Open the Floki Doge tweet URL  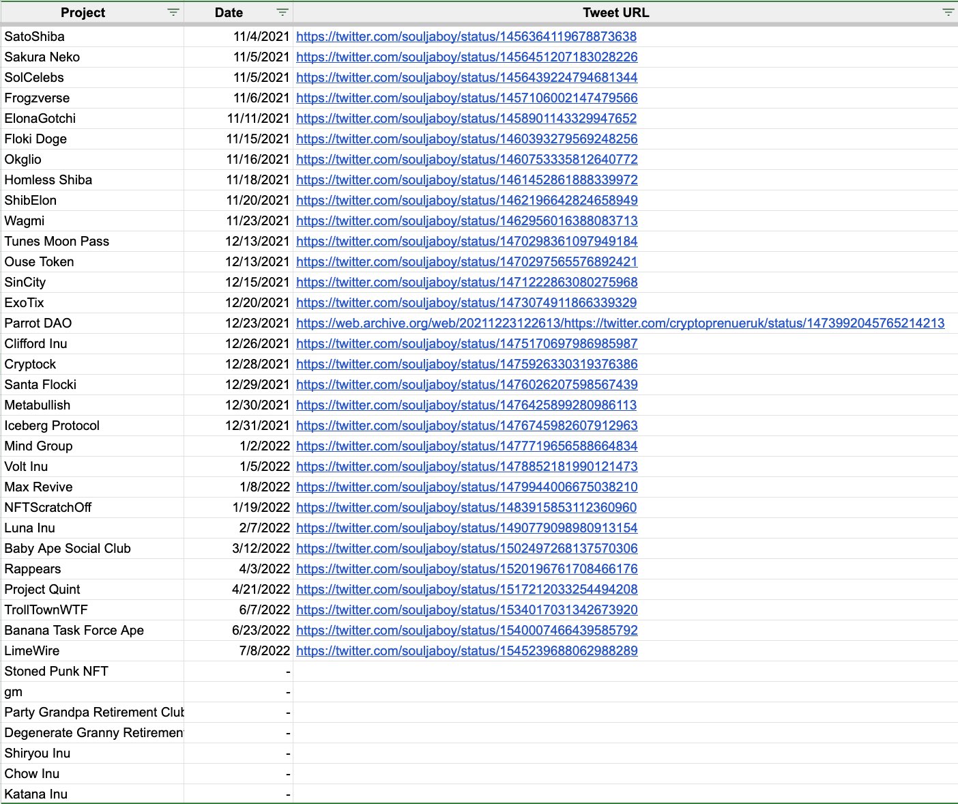[x=467, y=139]
